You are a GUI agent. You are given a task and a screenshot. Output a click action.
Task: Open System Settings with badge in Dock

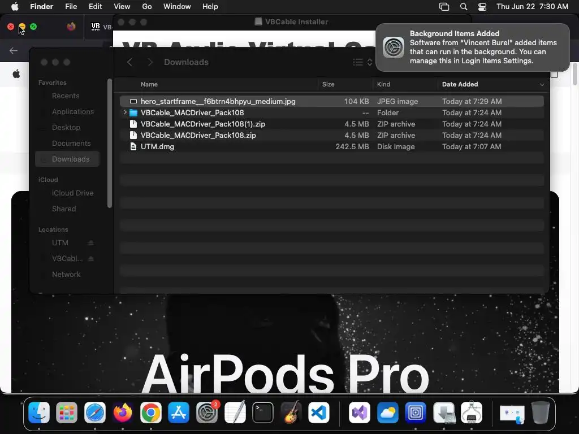point(207,412)
